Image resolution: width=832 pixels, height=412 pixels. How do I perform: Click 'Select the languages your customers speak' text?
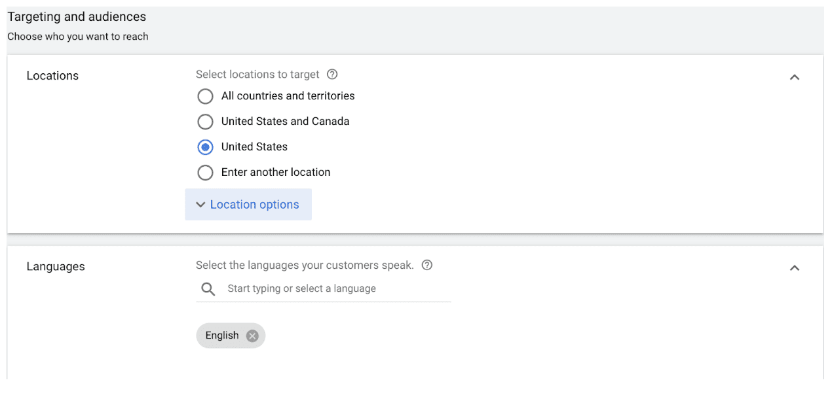coord(305,266)
